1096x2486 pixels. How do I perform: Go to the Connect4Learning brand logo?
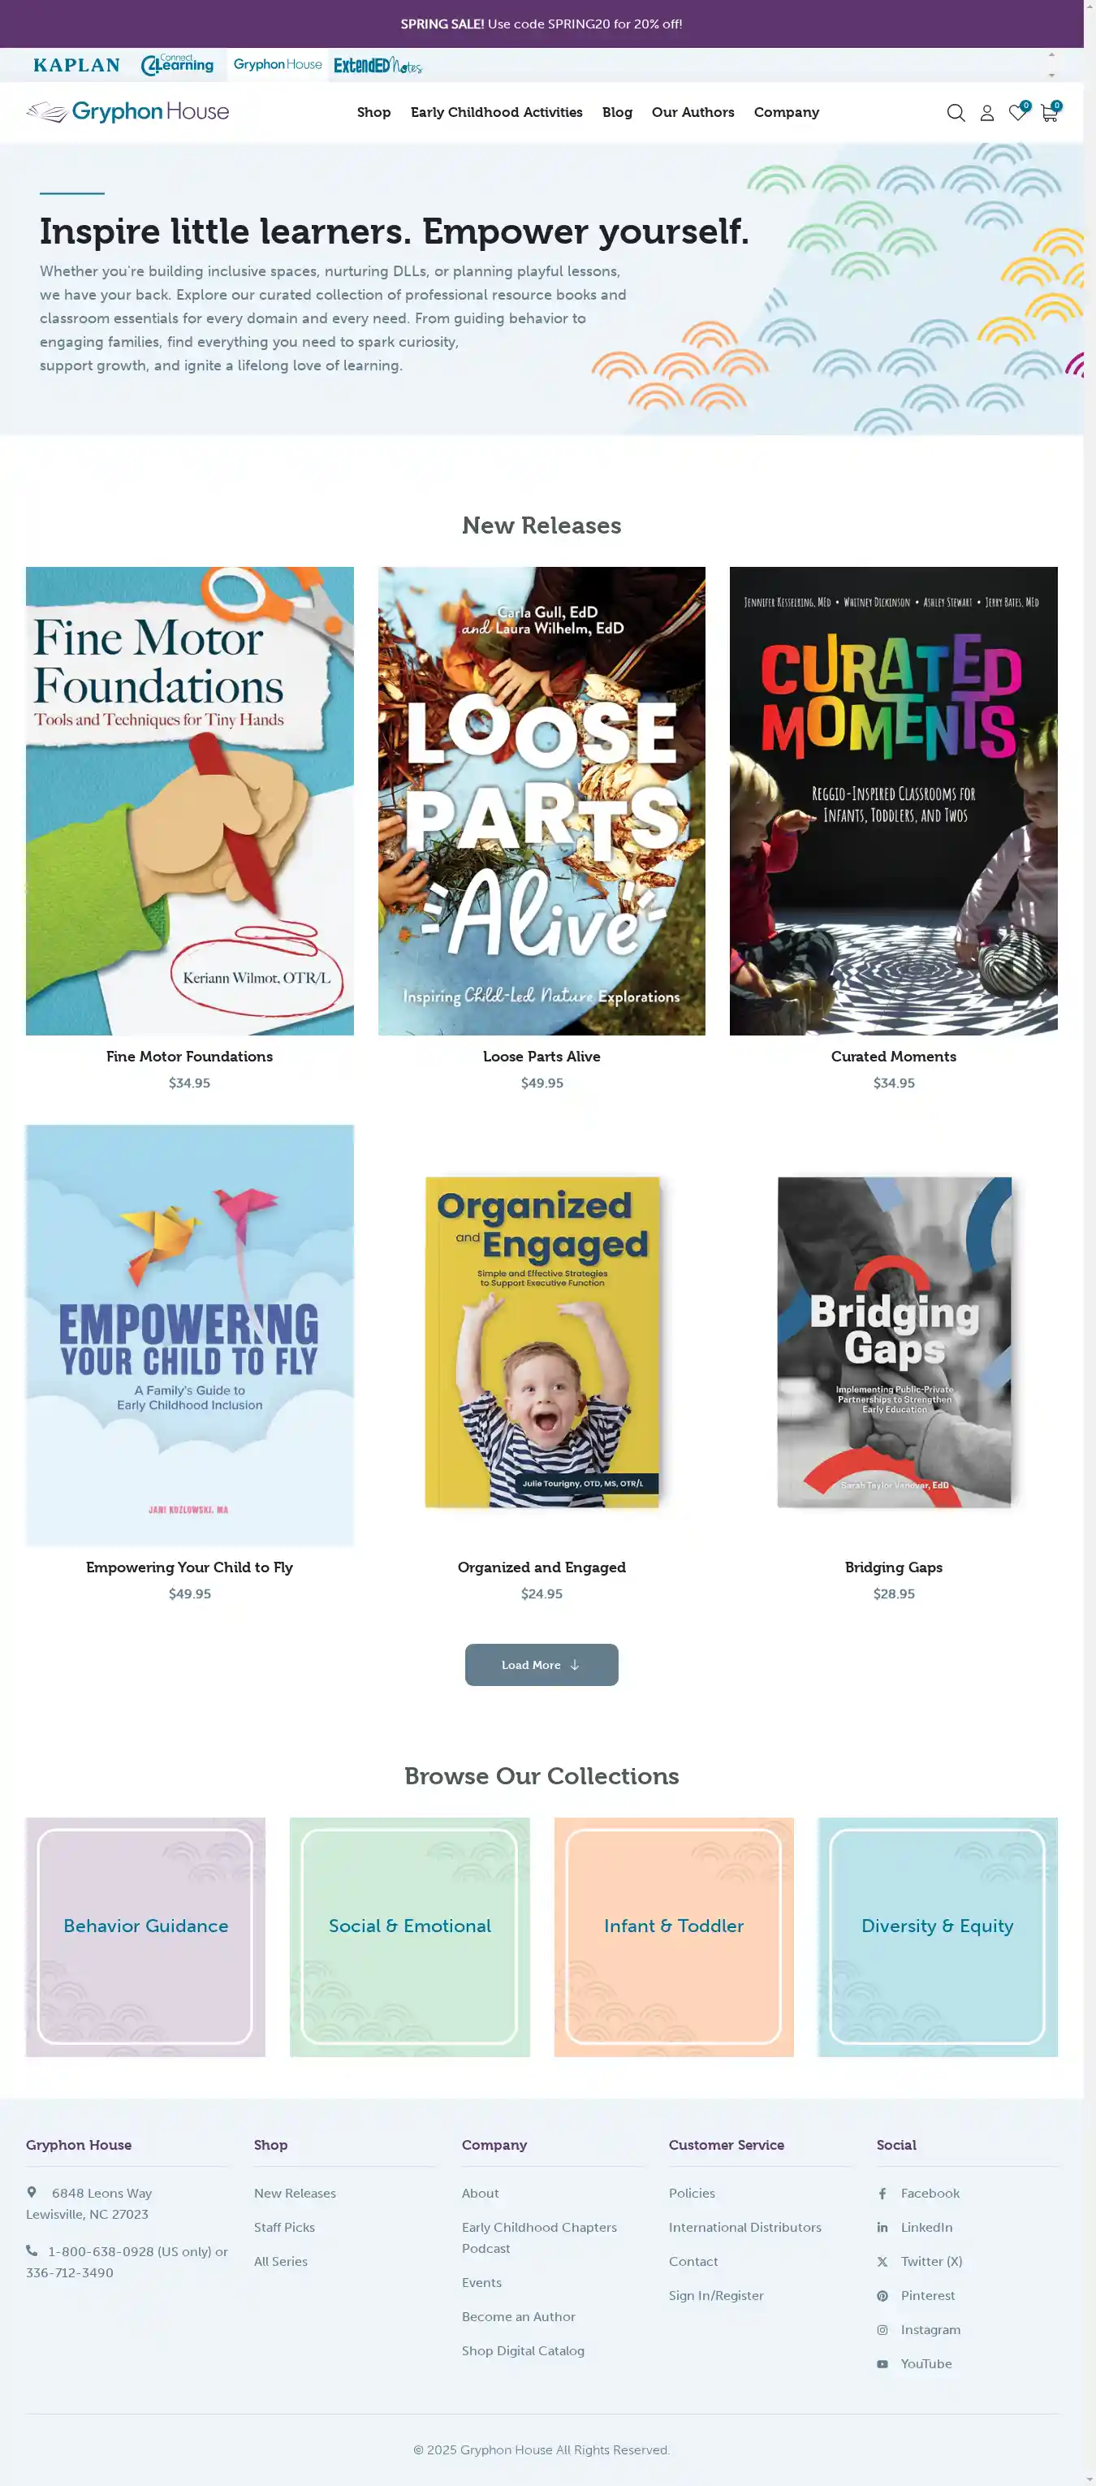tap(178, 65)
